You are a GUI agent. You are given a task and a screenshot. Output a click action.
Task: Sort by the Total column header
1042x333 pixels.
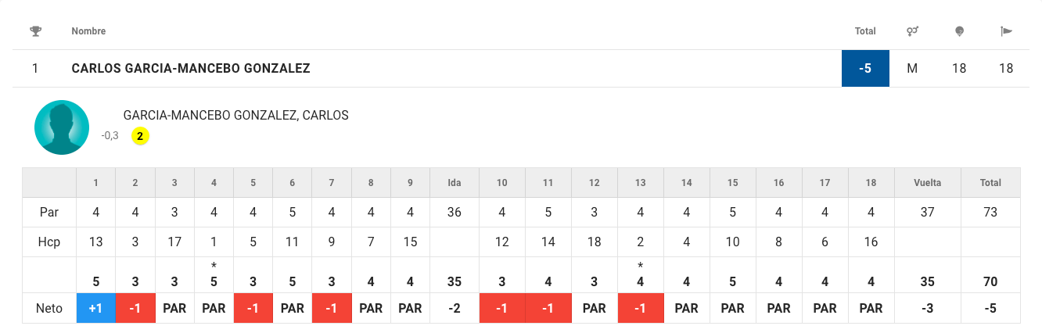[865, 31]
